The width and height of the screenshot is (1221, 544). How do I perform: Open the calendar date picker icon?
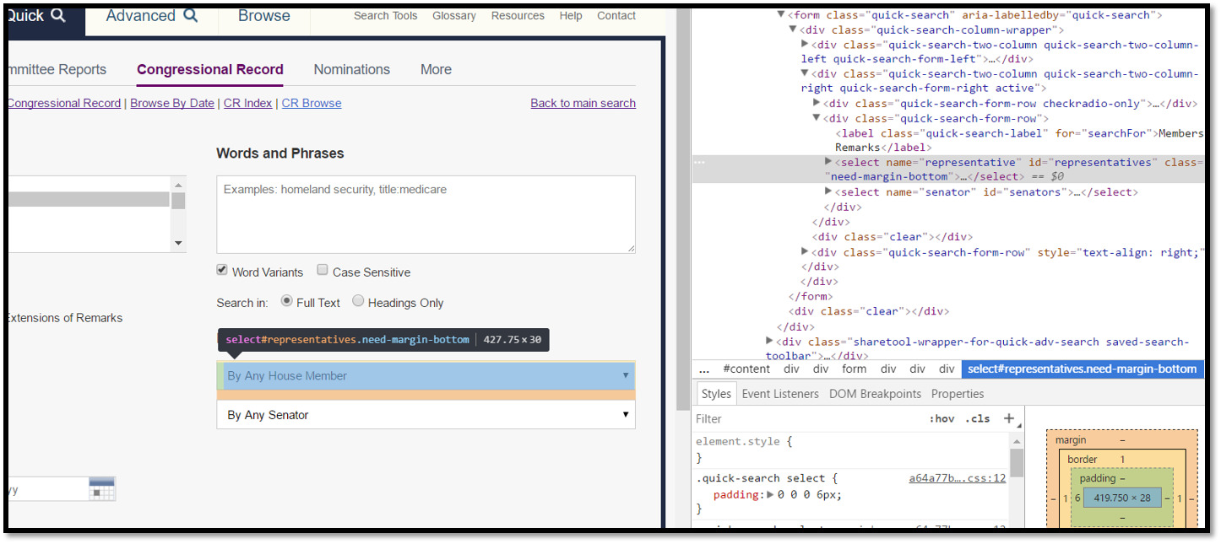(x=102, y=489)
